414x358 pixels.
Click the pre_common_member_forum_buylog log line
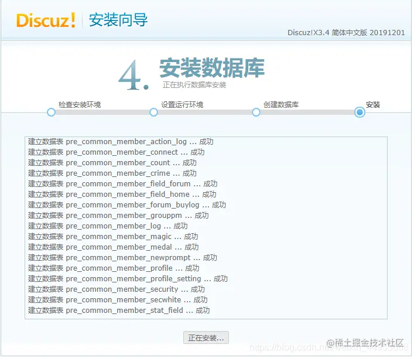coord(128,206)
